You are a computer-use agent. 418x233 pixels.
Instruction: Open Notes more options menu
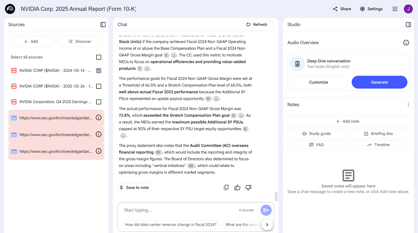408,105
